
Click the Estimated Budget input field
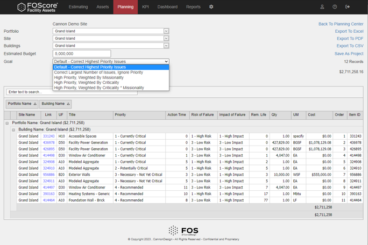click(82, 54)
